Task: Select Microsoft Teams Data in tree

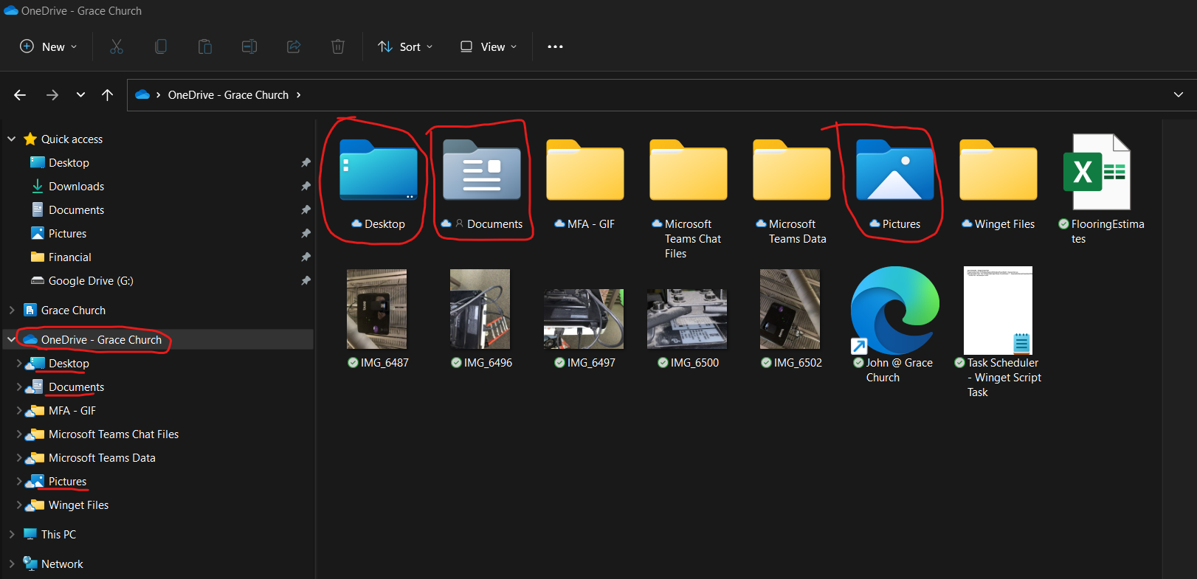Action: coord(102,458)
